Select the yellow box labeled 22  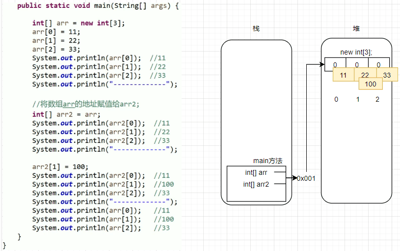[365, 75]
